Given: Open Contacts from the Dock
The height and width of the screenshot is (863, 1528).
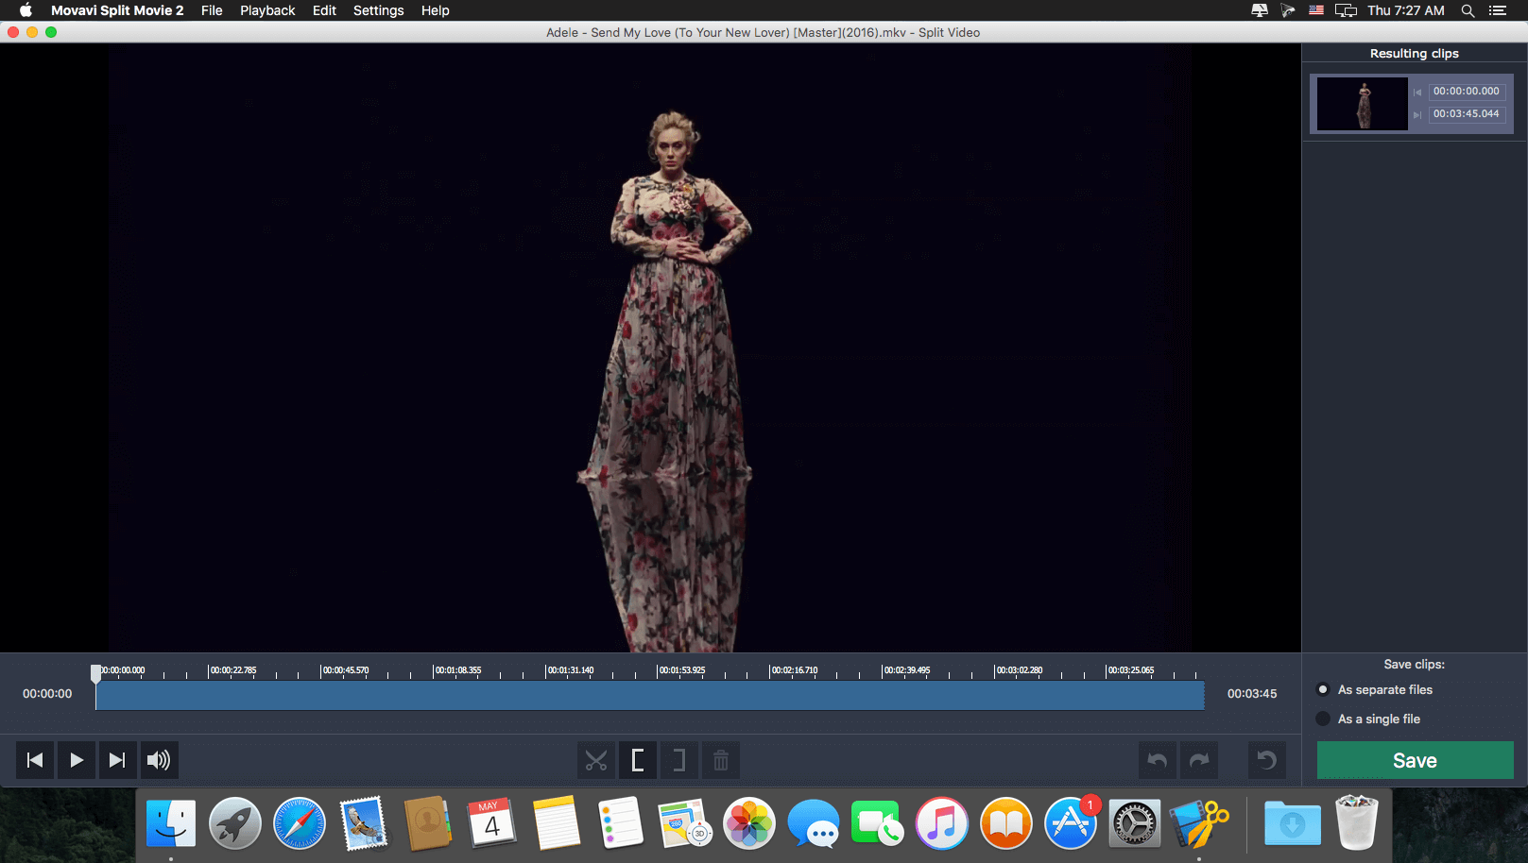Looking at the screenshot, I should 428,823.
